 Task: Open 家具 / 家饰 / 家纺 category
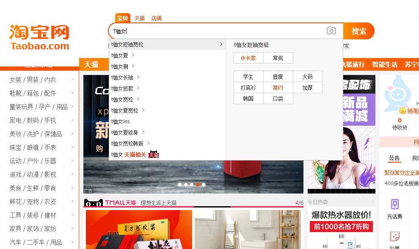(33, 229)
